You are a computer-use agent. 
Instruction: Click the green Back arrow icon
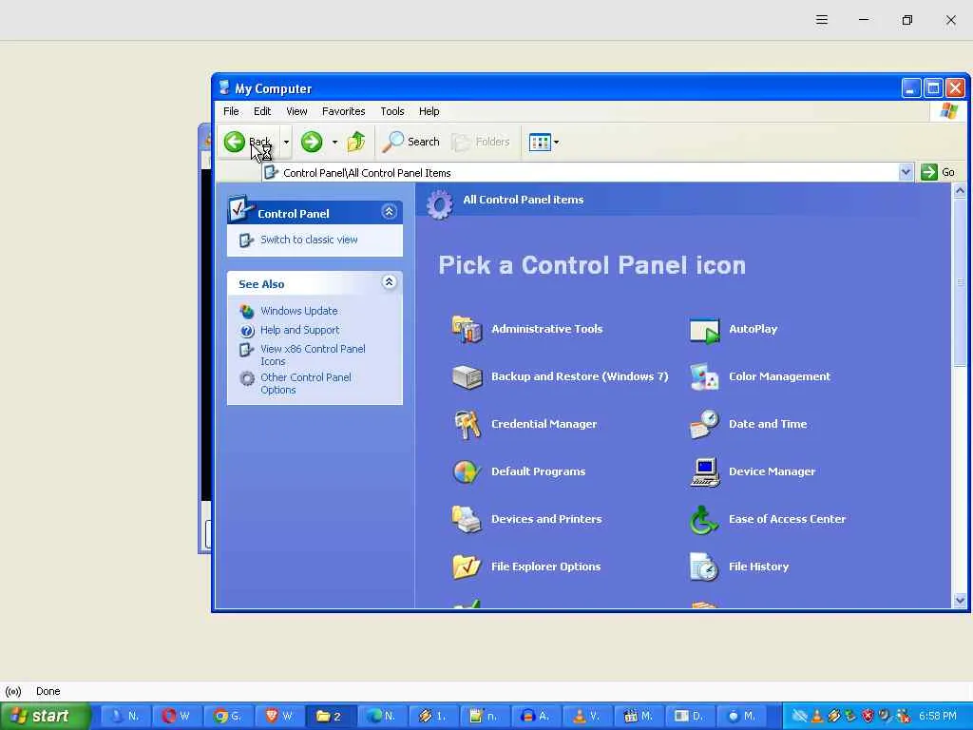click(x=235, y=142)
